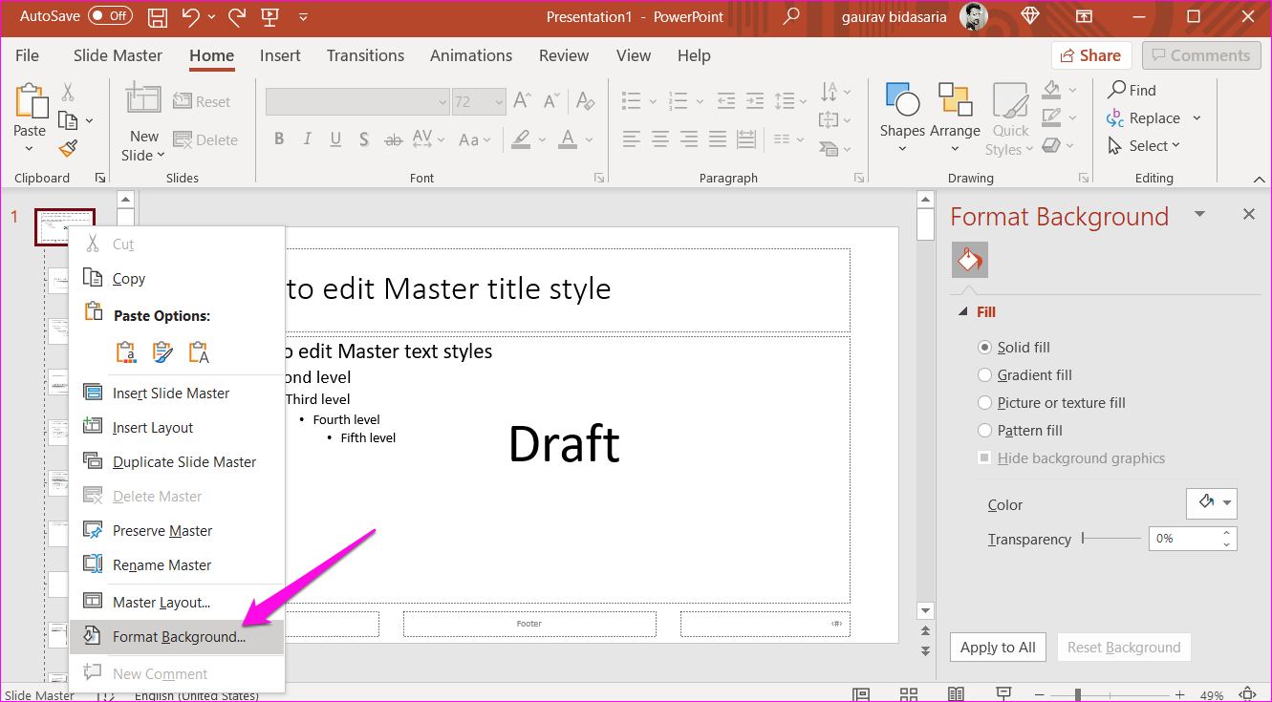1272x702 pixels.
Task: Select slide master thumbnail 1
Action: click(x=65, y=227)
